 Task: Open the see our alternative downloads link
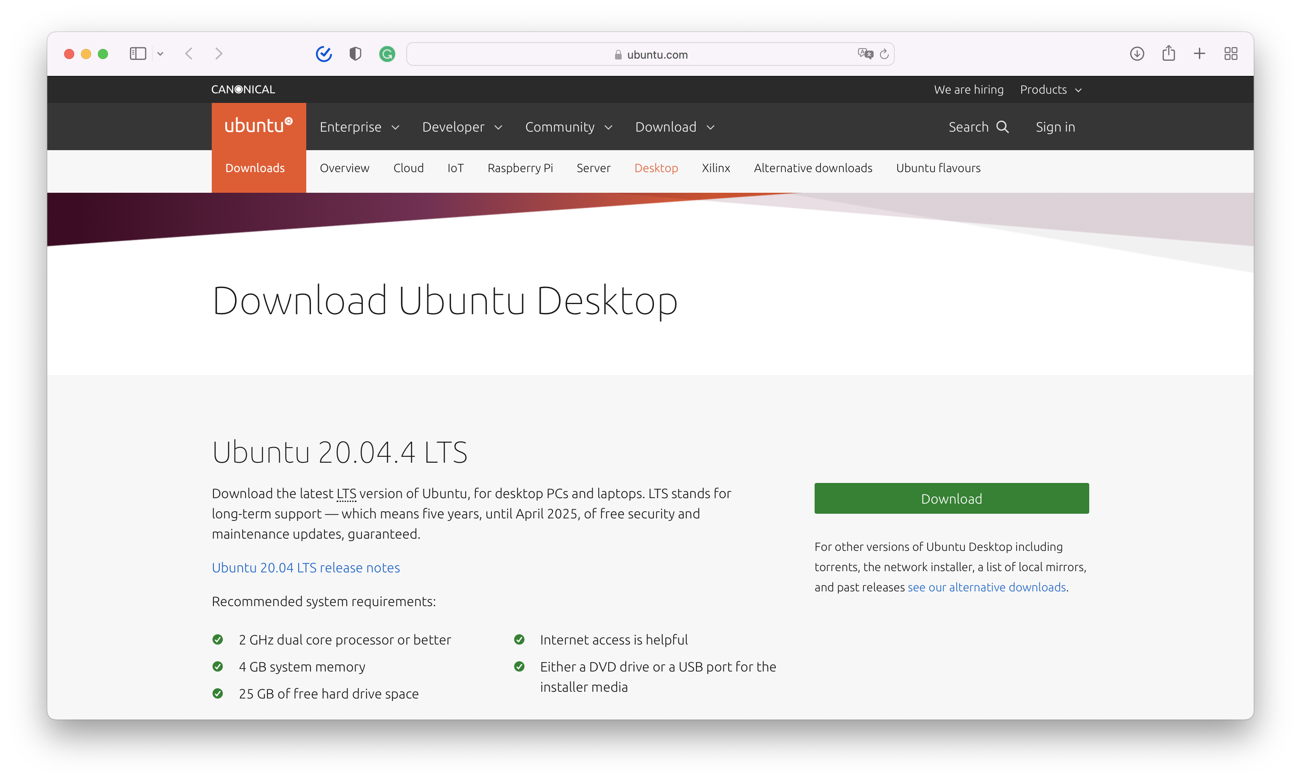[986, 587]
